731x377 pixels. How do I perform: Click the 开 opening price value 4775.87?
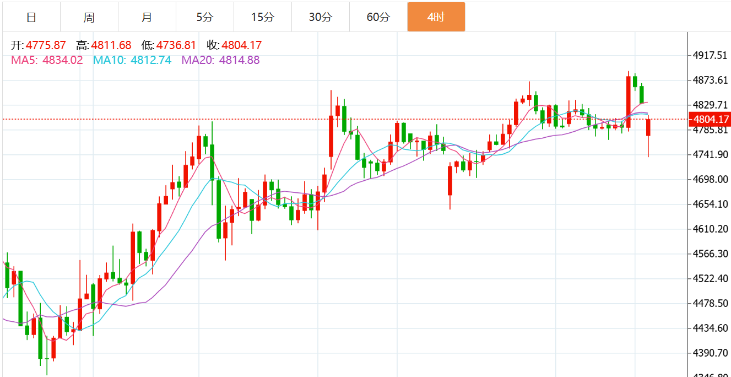pos(46,45)
